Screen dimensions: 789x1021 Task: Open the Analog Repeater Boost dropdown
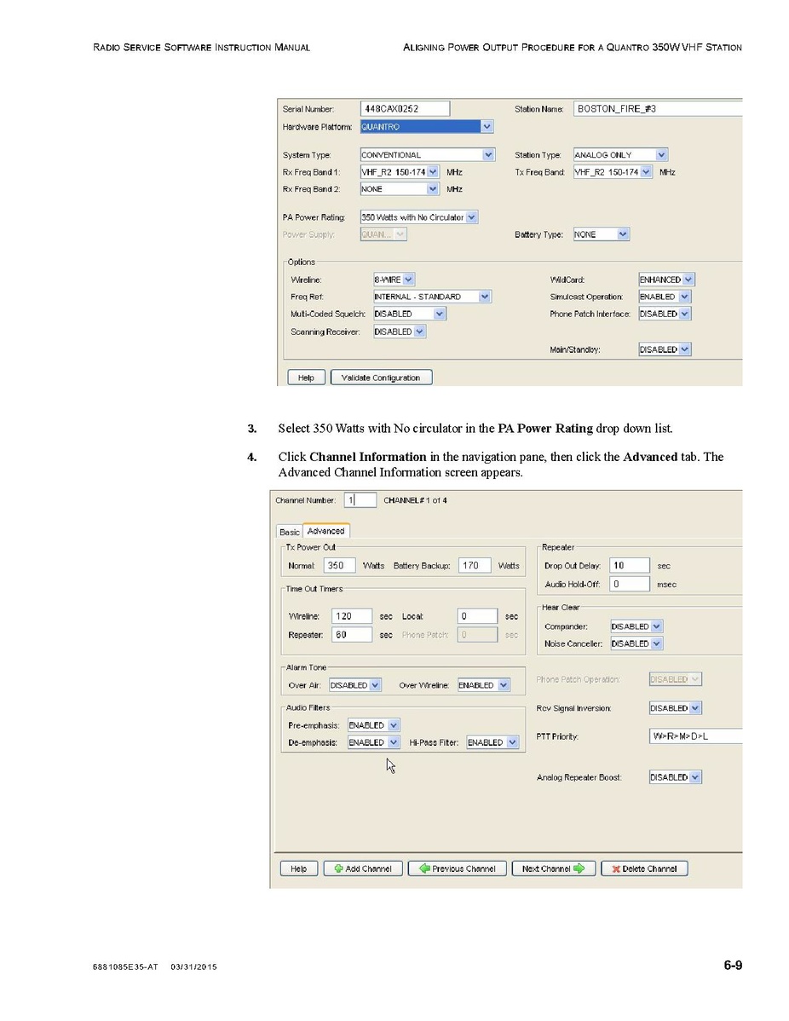point(695,777)
